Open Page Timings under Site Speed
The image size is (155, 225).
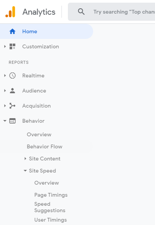tap(51, 195)
